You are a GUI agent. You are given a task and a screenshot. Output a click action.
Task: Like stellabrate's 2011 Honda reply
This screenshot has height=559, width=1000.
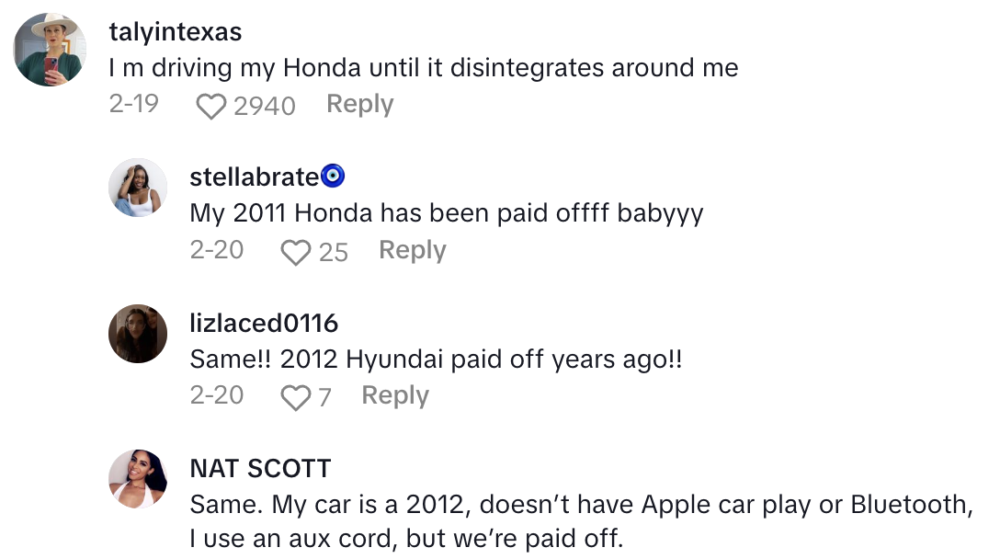tap(295, 252)
